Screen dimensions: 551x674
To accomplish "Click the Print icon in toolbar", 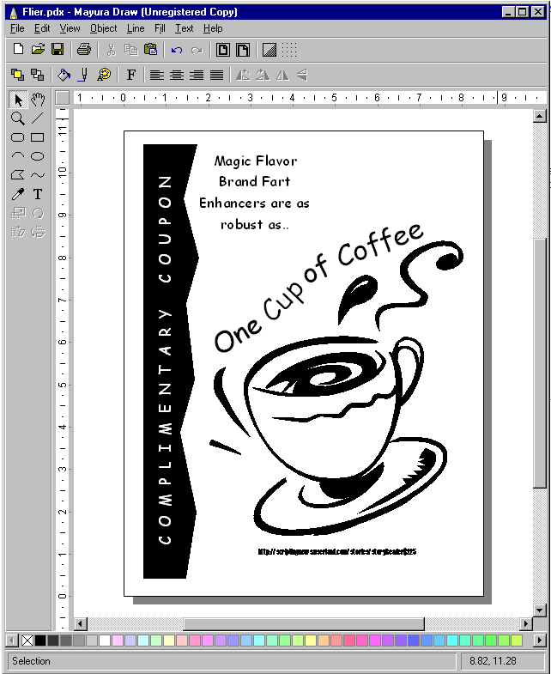I will click(x=84, y=51).
